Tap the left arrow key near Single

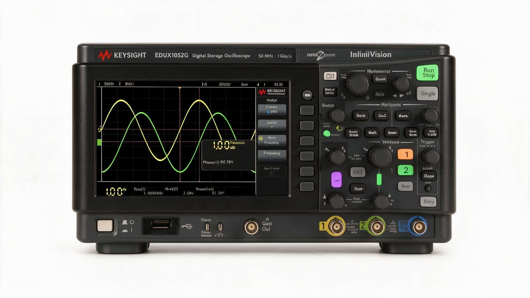(x=395, y=96)
